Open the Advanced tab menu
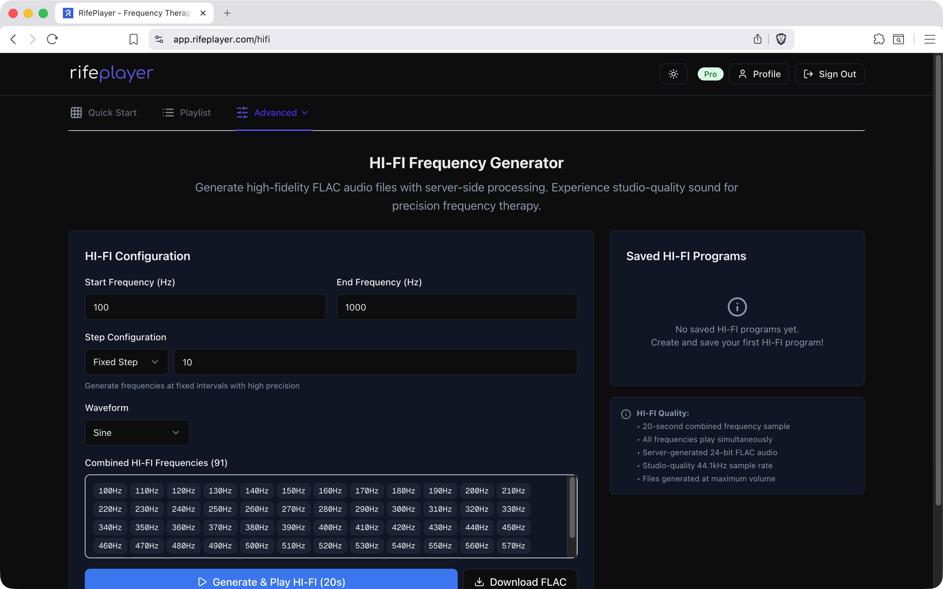This screenshot has width=943, height=589. click(x=273, y=113)
